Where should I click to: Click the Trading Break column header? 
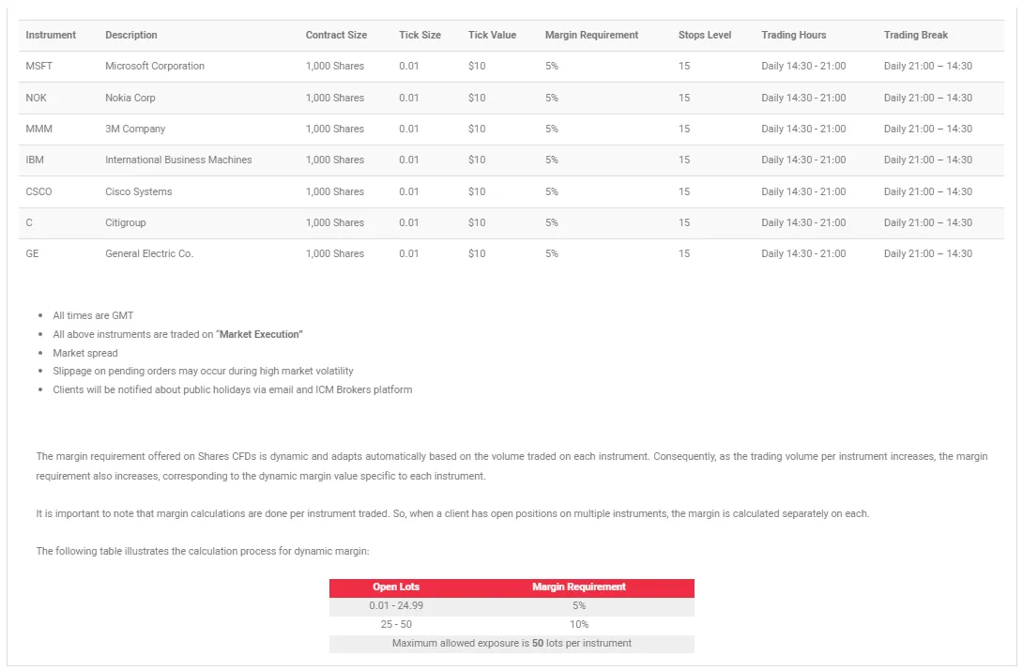915,35
